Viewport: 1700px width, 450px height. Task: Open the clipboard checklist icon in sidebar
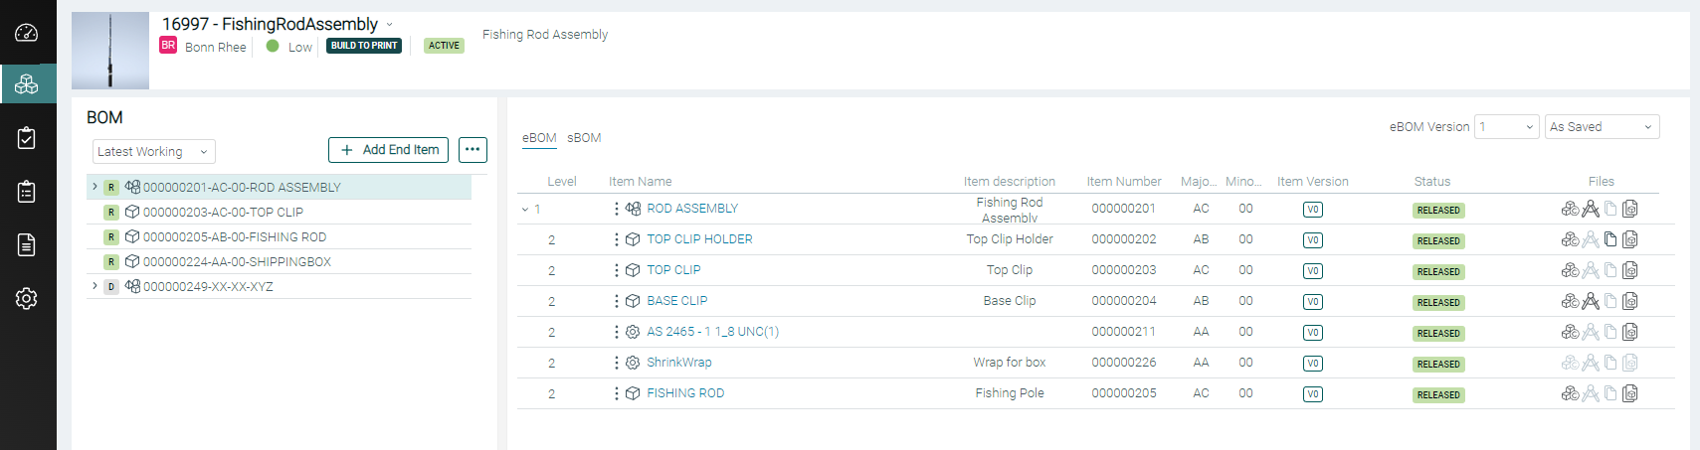(27, 138)
